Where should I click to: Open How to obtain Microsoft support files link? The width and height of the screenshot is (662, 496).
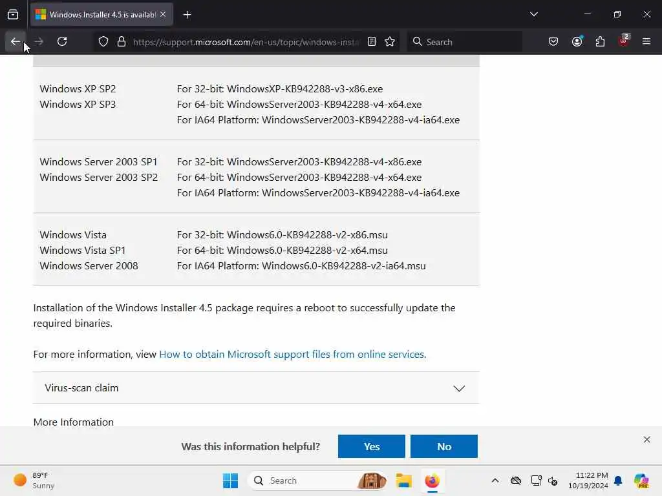[292, 355]
